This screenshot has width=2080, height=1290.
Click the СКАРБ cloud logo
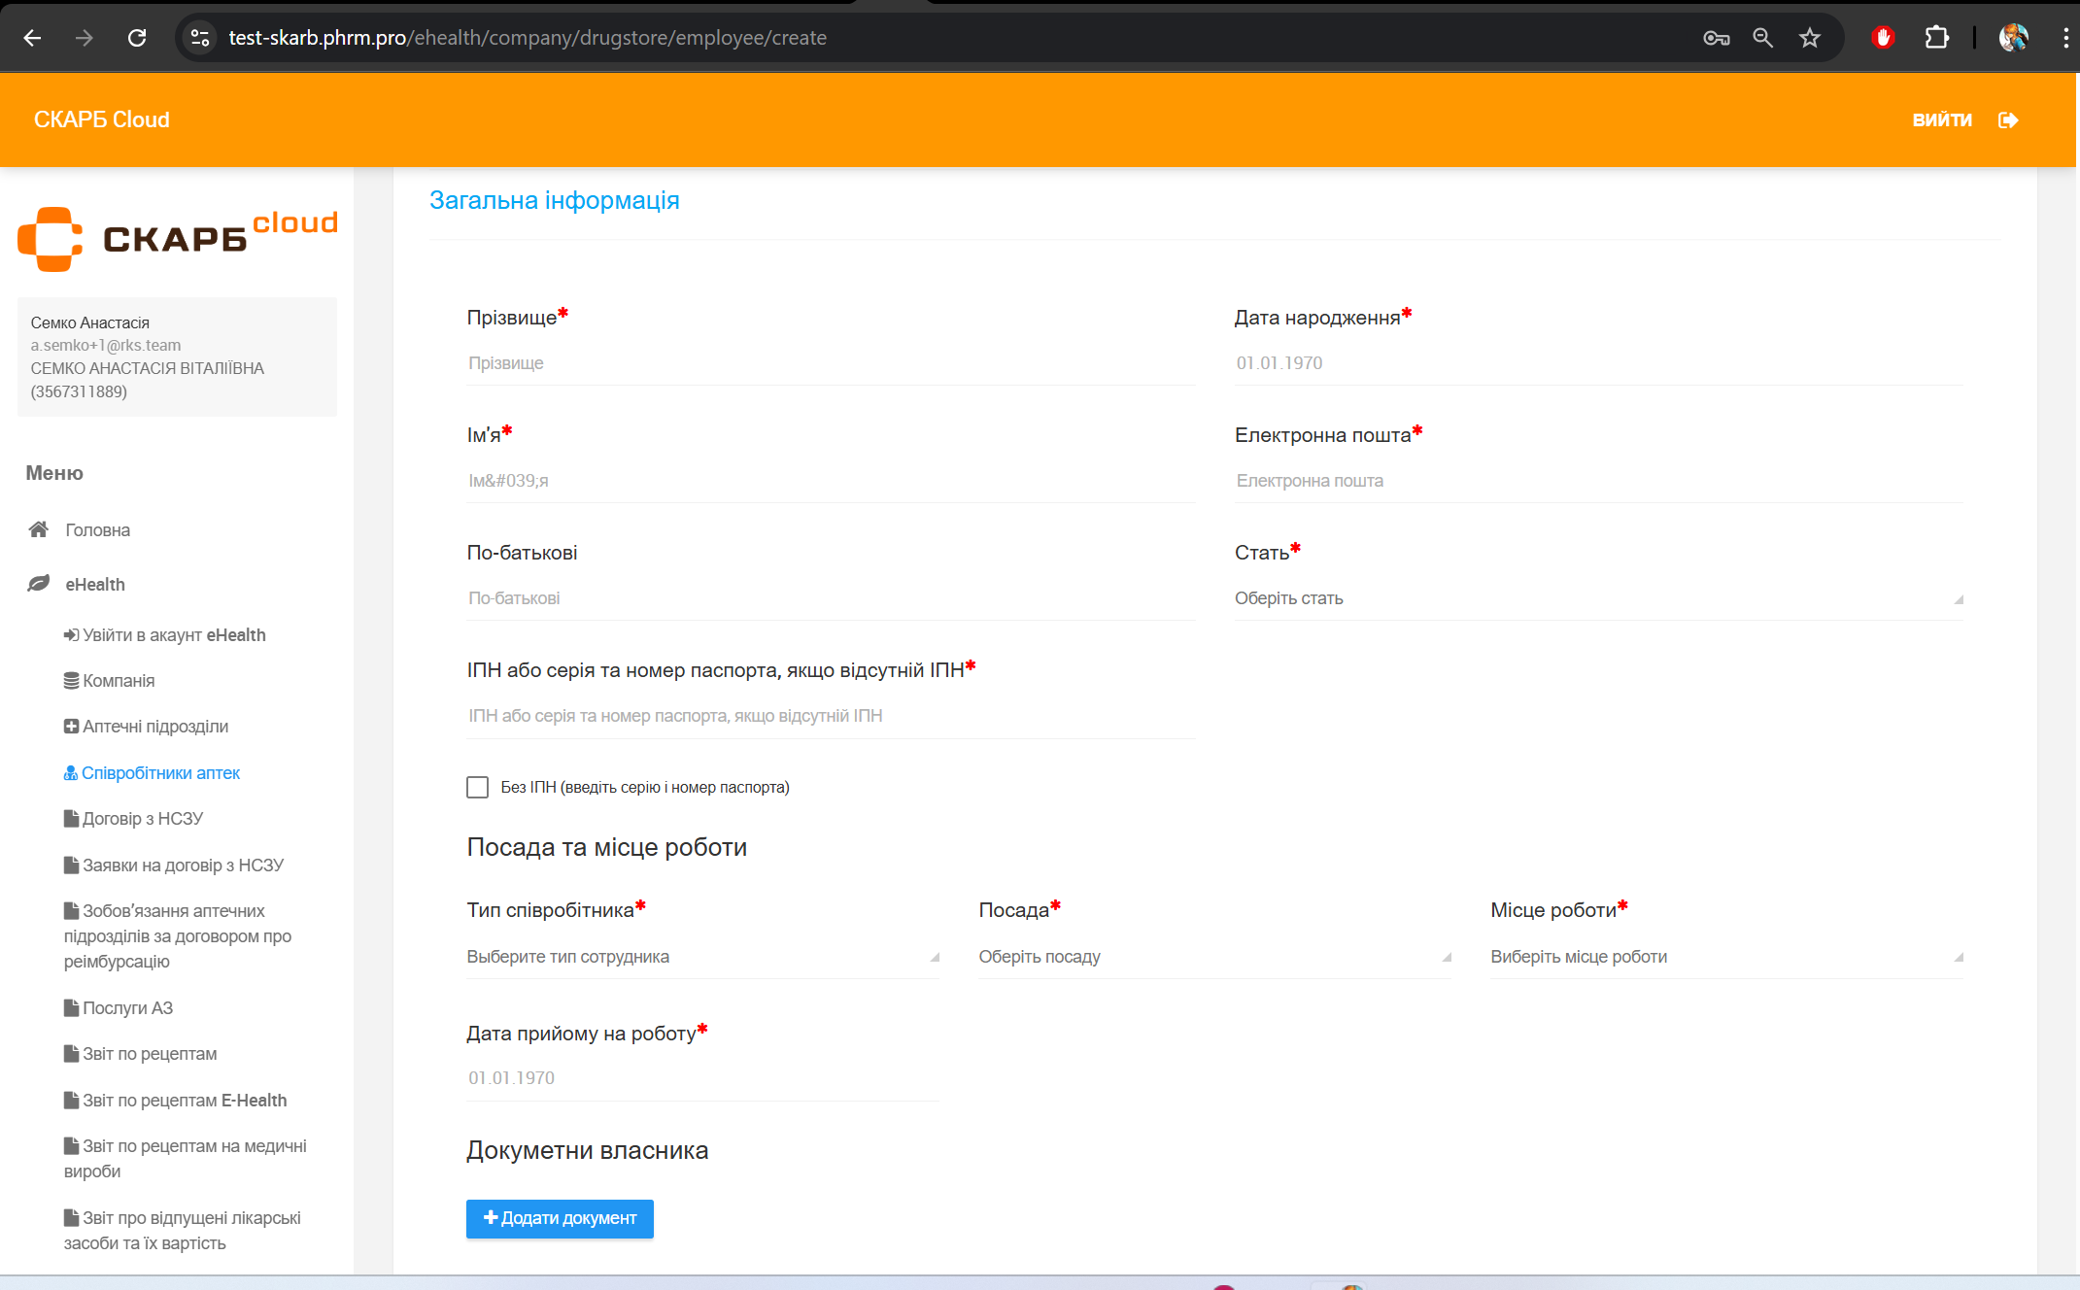point(178,238)
